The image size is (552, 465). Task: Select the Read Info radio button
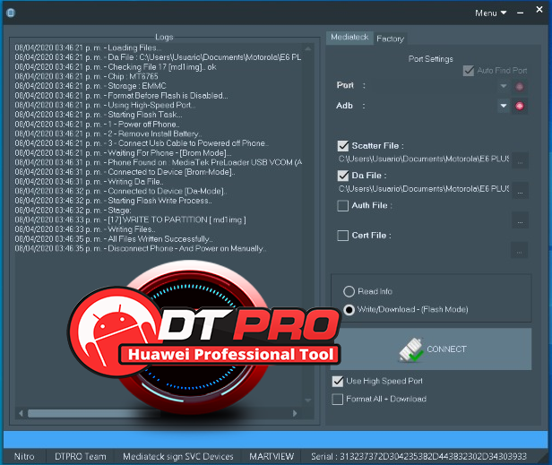tap(349, 291)
